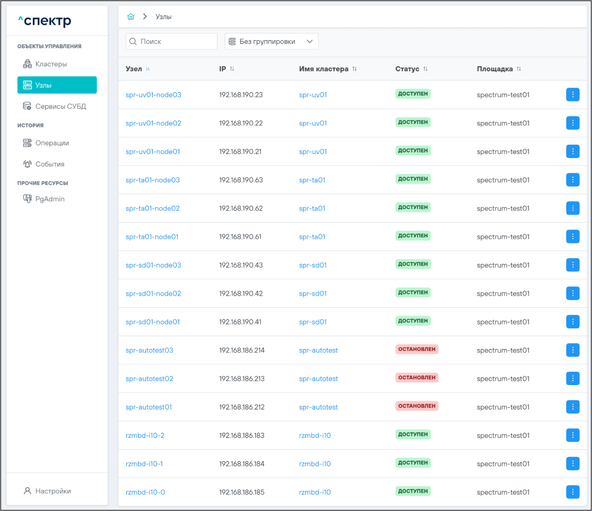The height and width of the screenshot is (511, 592).
Task: Expand the Без группировки dropdown
Action: pos(271,41)
